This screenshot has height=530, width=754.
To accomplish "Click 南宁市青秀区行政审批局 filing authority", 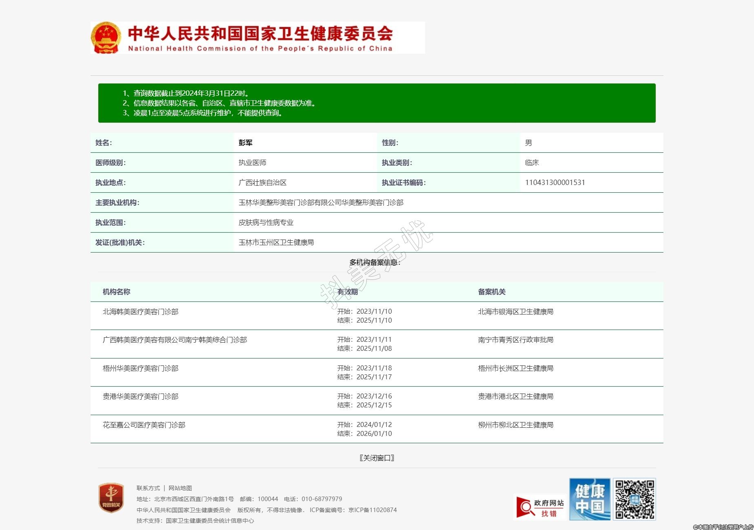I will (515, 340).
